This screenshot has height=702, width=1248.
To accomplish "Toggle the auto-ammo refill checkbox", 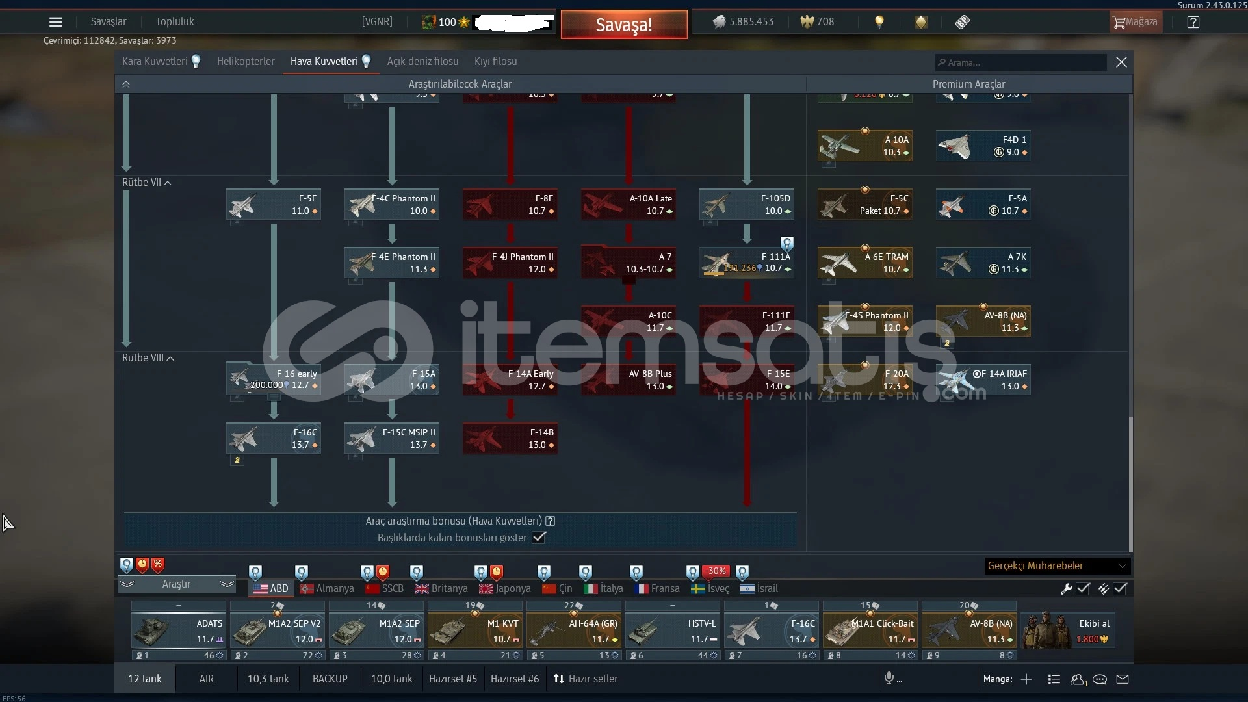I will (1120, 588).
